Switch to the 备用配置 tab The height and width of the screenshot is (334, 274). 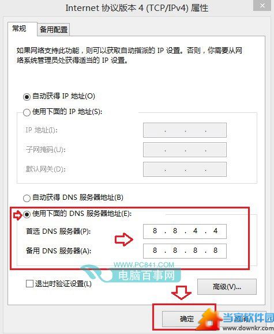(54, 29)
